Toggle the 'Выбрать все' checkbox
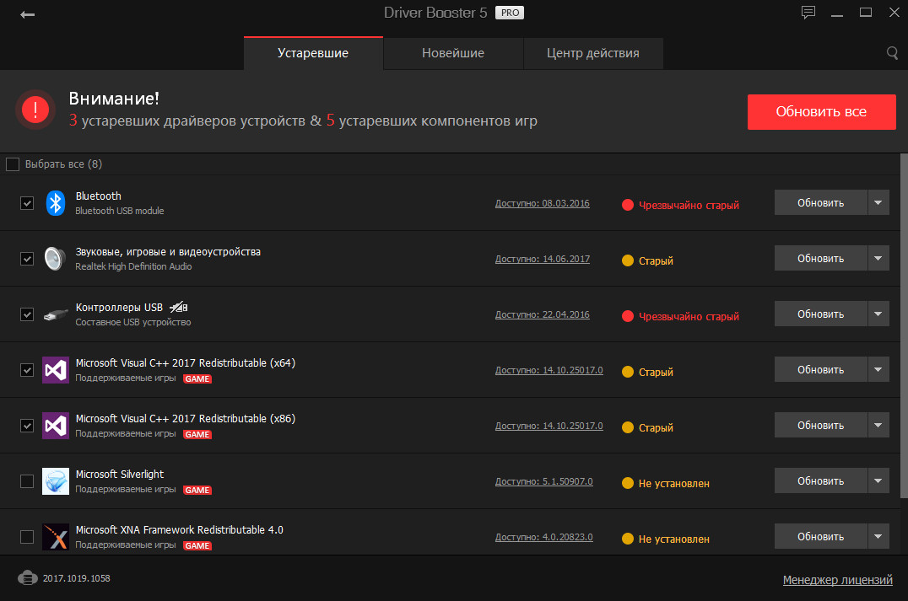The image size is (908, 601). (x=13, y=164)
